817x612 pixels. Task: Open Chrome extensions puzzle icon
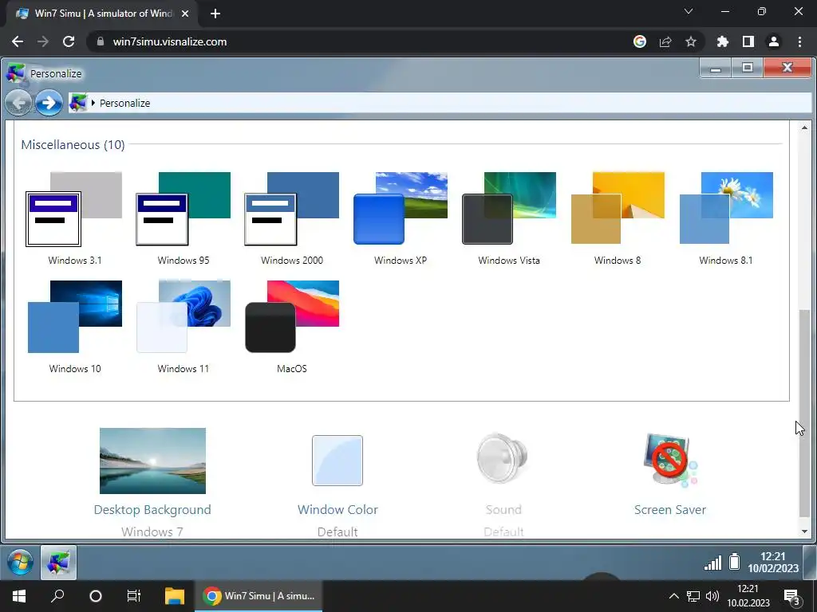tap(723, 41)
